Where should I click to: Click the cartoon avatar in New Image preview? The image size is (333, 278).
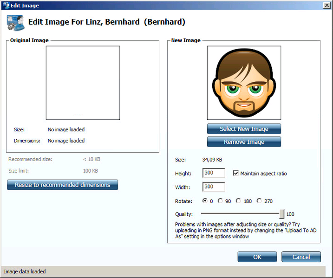click(244, 83)
